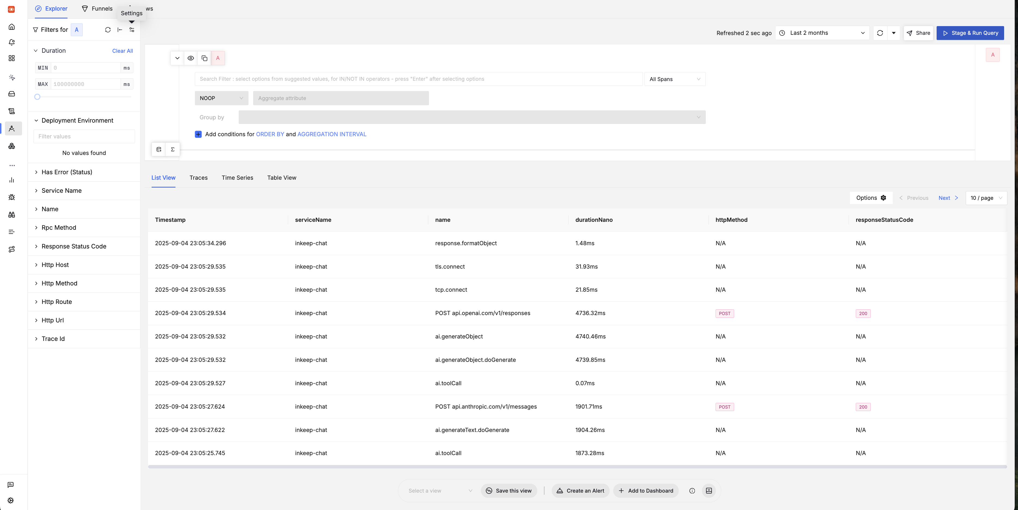Click the Clear All link under Duration
This screenshot has width=1018, height=510.
click(x=122, y=51)
